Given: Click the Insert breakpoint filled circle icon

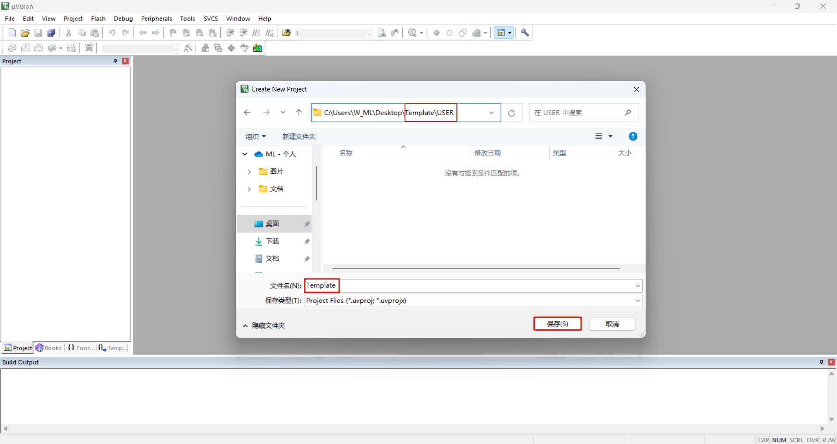Looking at the screenshot, I should coord(436,33).
